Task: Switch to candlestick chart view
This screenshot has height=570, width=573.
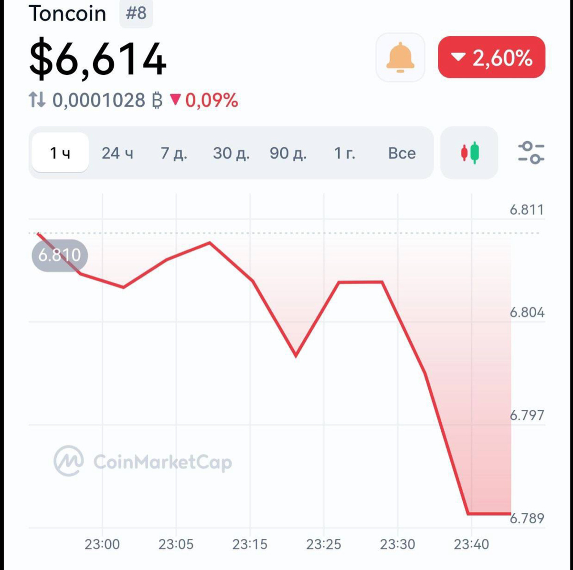Action: 469,153
